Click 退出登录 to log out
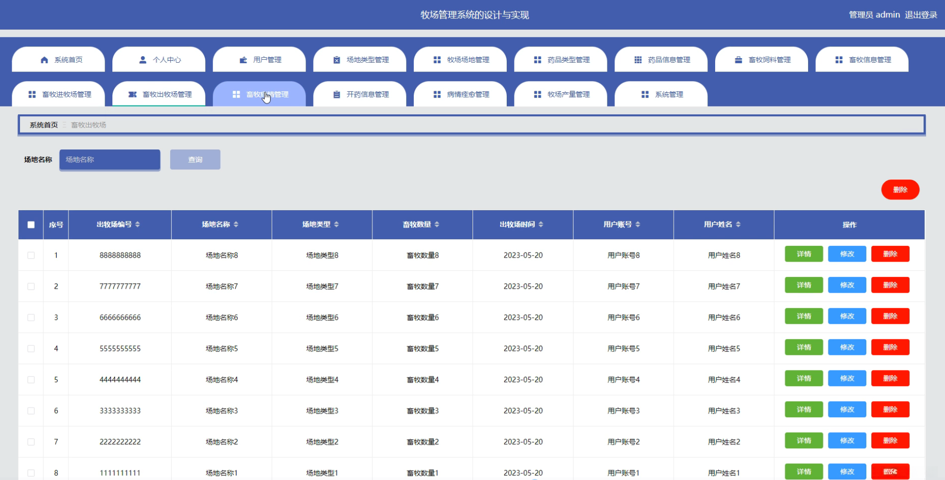Screen dimensions: 945x480 pos(920,15)
